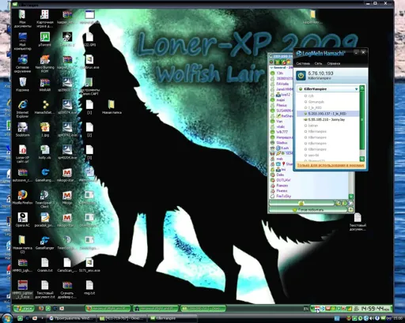Viewport: 405px width, 323px height.
Task: Open the 1.jpg image file
Action: tap(45, 130)
